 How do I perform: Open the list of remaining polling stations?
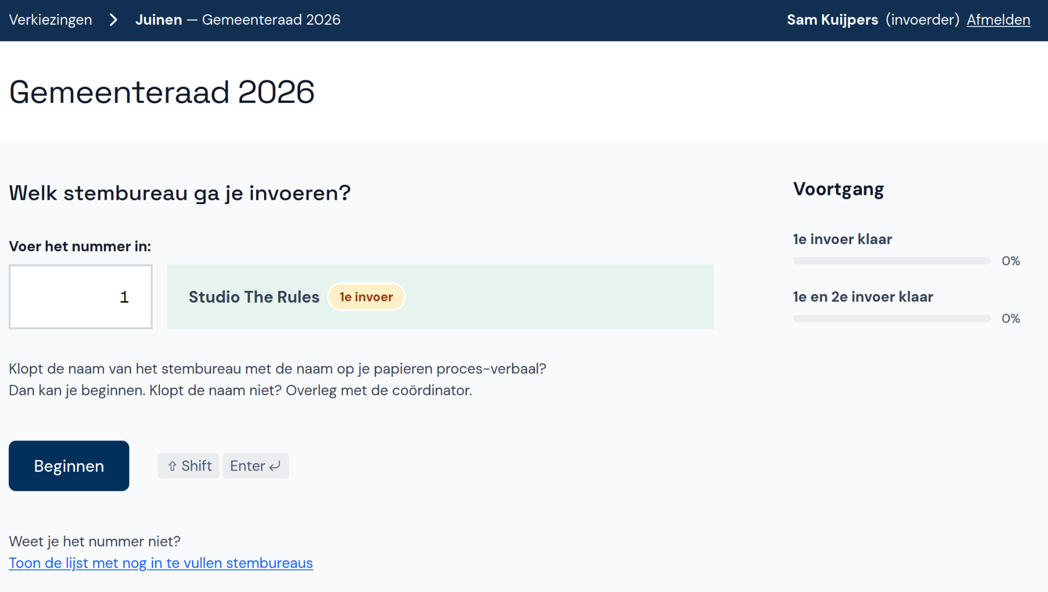[160, 563]
